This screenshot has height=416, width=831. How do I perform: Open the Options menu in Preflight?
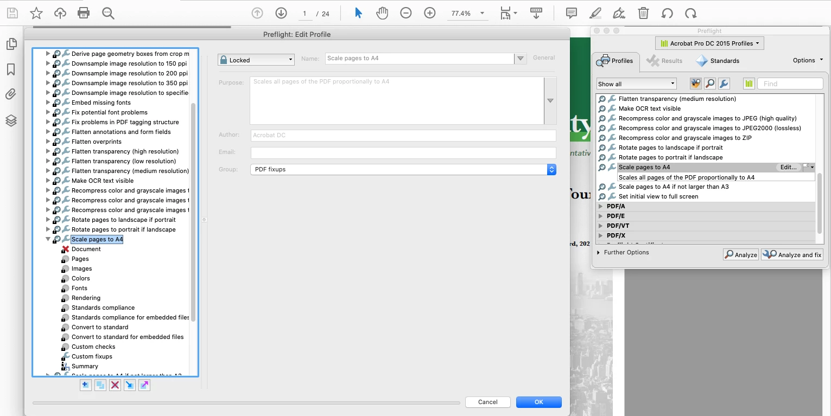point(808,60)
